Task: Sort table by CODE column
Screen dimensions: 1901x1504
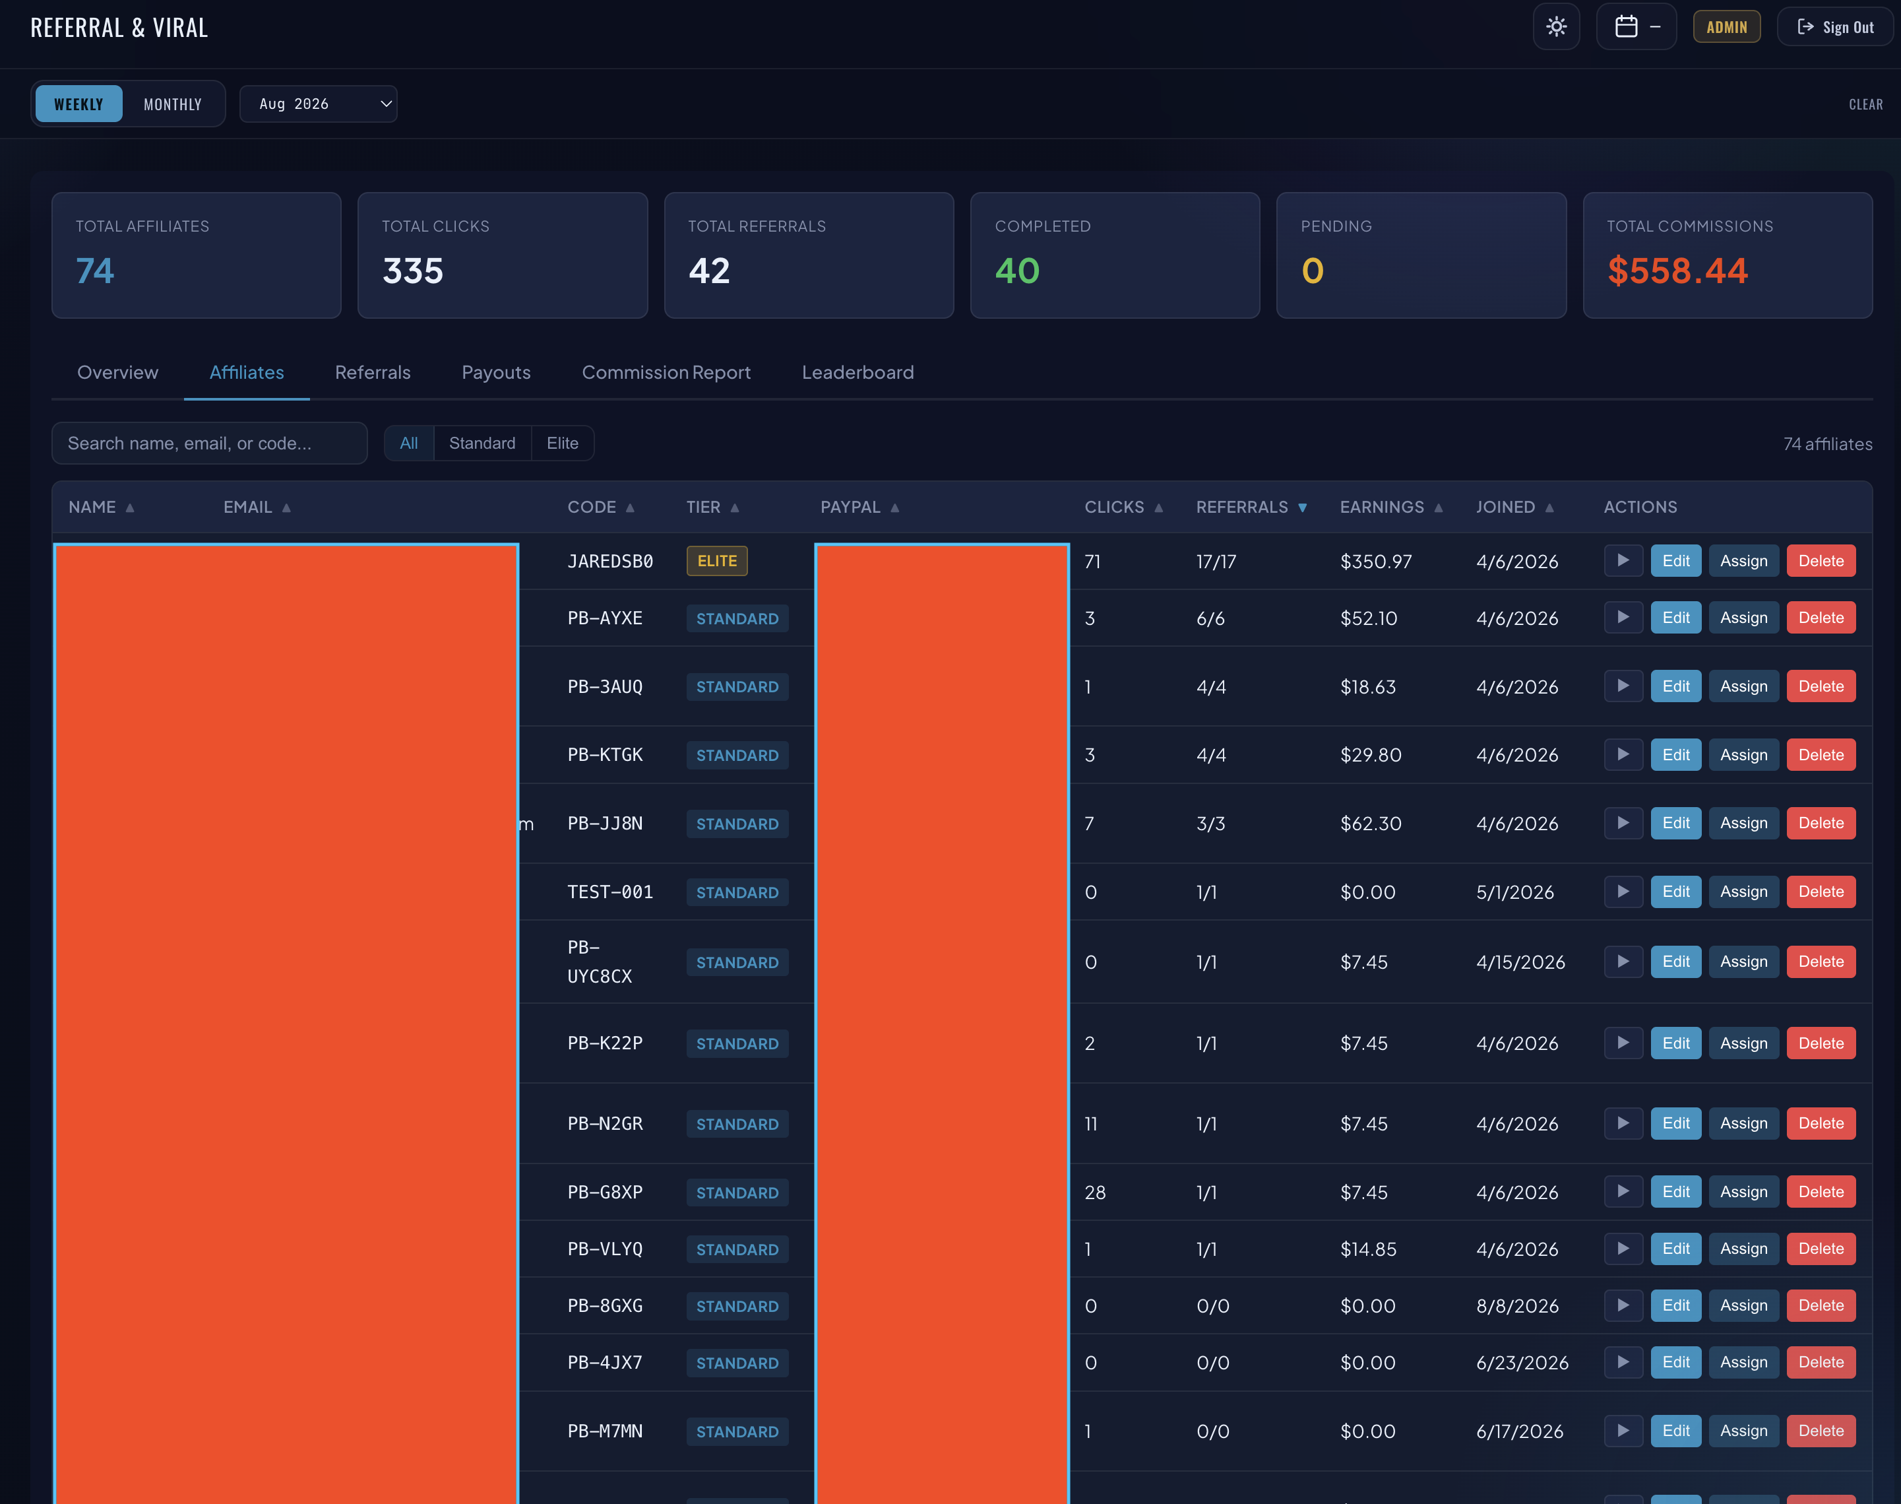Action: pyautogui.click(x=601, y=507)
